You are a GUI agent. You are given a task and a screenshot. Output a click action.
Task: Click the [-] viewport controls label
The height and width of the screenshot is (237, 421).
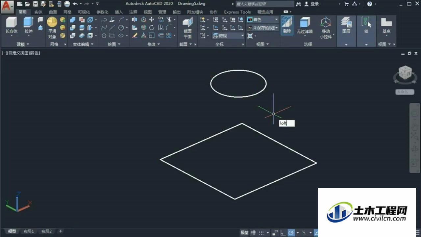[x=4, y=53]
